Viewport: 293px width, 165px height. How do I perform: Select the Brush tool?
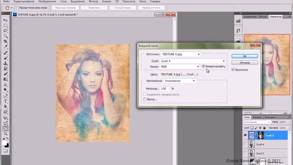point(5,58)
